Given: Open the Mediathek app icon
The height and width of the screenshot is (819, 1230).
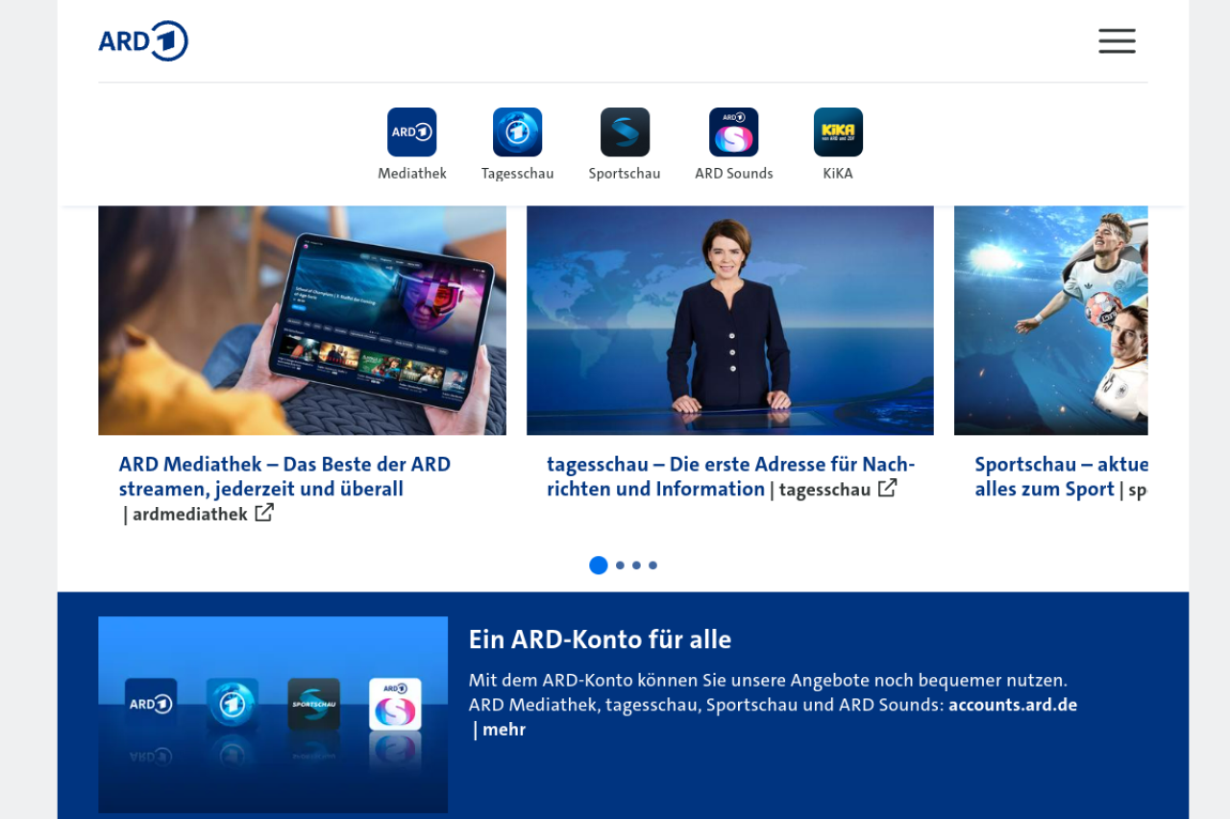Looking at the screenshot, I should [x=412, y=132].
